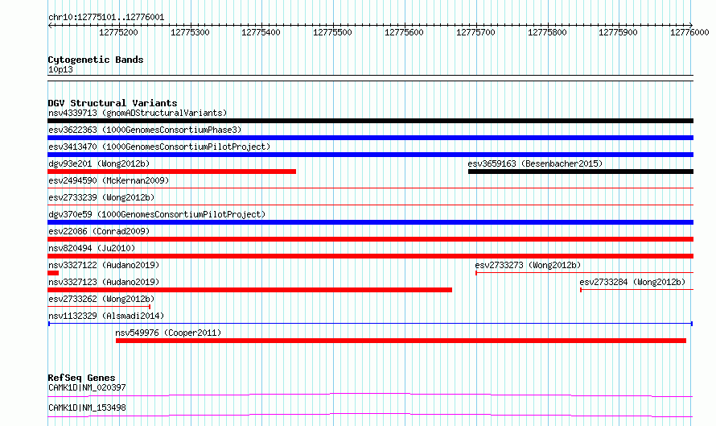Click the red nsv3327123 variant bar
Image resolution: width=716 pixels, height=426 pixels.
(249, 290)
